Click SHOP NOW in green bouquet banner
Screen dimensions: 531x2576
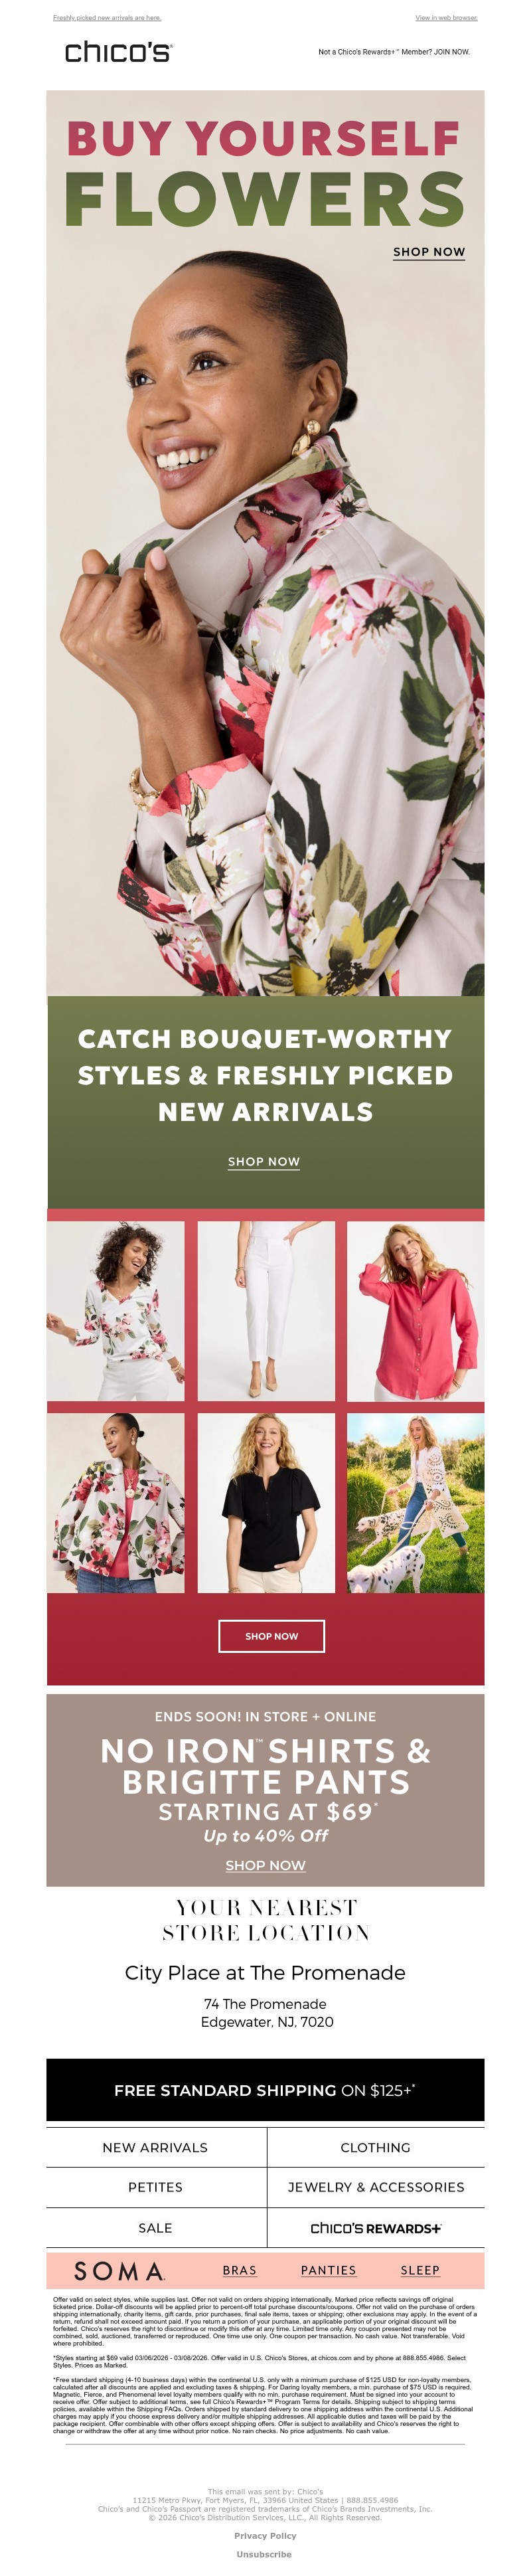(x=264, y=1162)
